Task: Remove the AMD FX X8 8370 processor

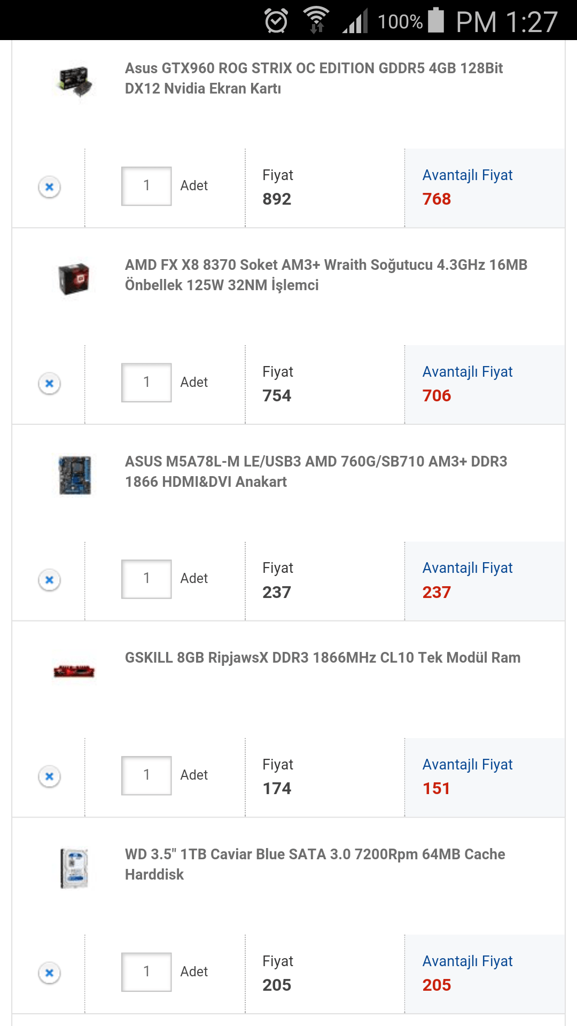Action: [x=49, y=383]
